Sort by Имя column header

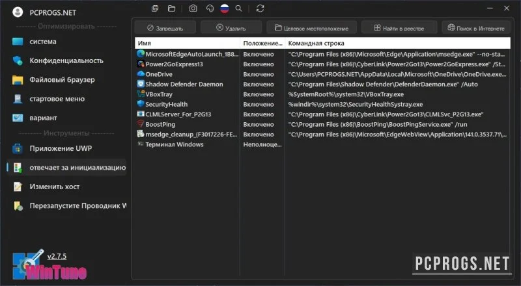(x=188, y=43)
